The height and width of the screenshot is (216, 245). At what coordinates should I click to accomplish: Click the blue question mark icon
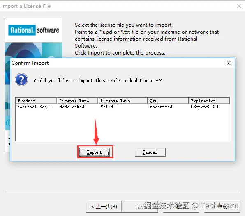pos(21,80)
